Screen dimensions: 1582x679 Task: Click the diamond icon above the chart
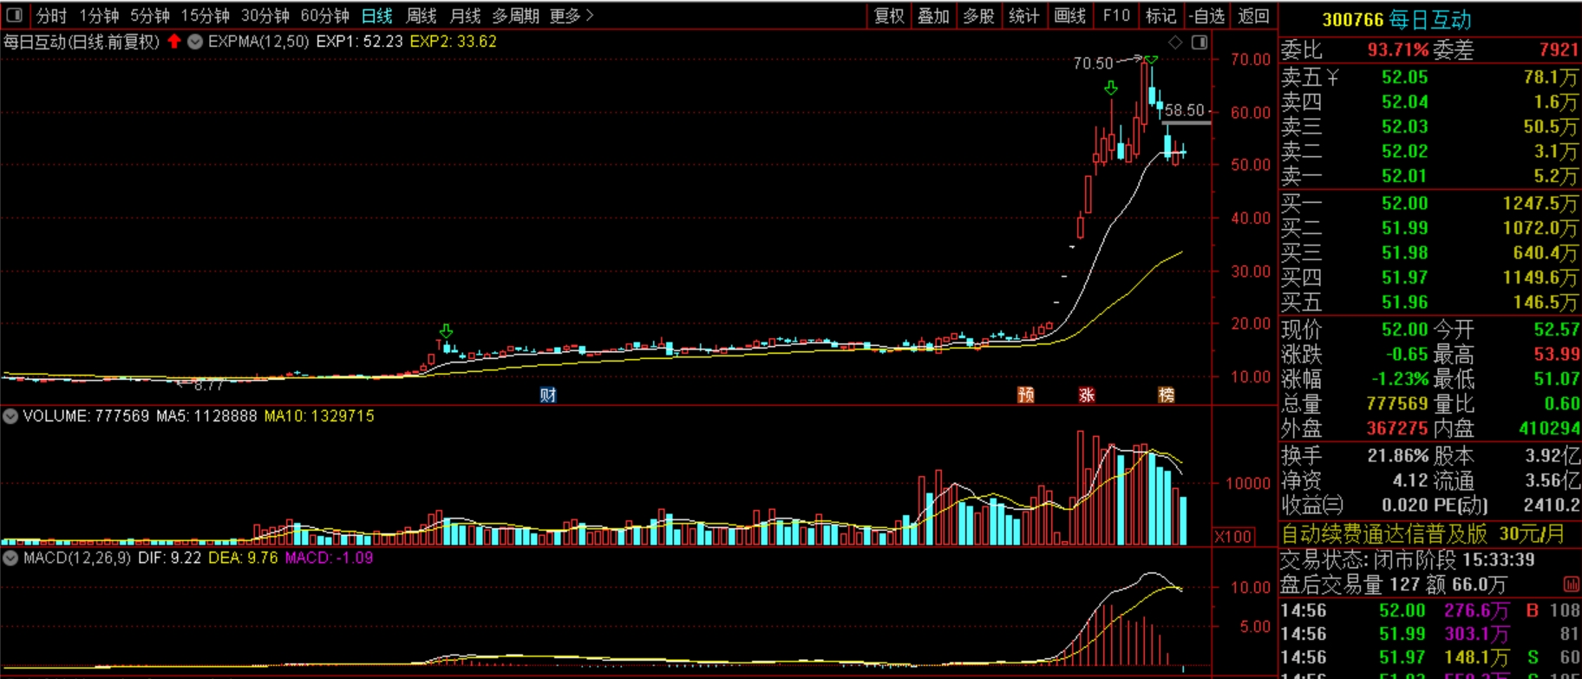[x=1175, y=42]
